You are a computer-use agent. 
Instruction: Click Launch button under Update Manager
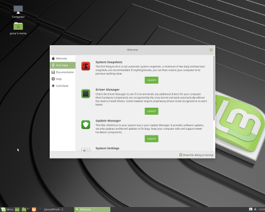point(151,139)
